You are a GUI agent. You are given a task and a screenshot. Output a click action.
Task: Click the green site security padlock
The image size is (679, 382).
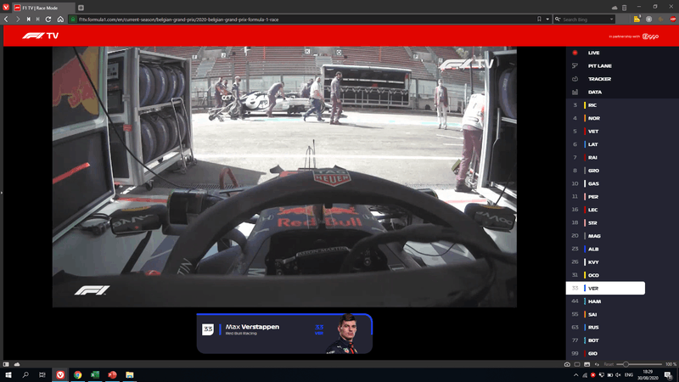73,19
